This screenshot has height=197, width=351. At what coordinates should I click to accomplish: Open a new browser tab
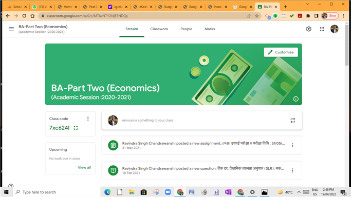(285, 7)
